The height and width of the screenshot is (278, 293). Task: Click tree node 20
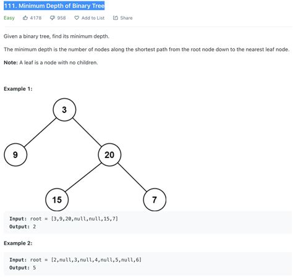pos(109,154)
